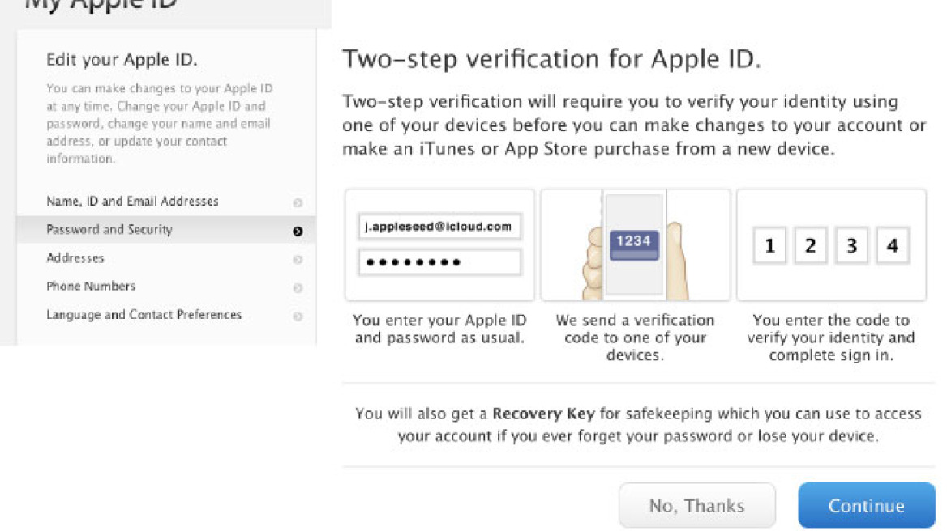Click arrow beside Language and Contact Preferences
Viewport: 947px width, 531px height.
coord(298,316)
